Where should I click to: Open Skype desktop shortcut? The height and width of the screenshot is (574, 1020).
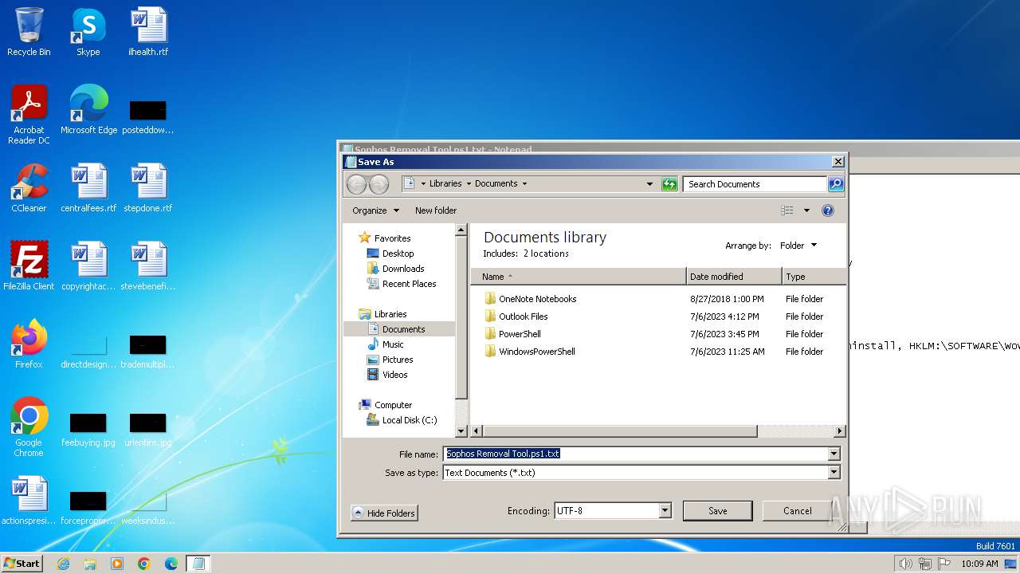click(x=88, y=33)
